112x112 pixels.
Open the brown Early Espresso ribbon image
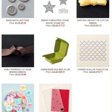pyautogui.click(x=18, y=51)
